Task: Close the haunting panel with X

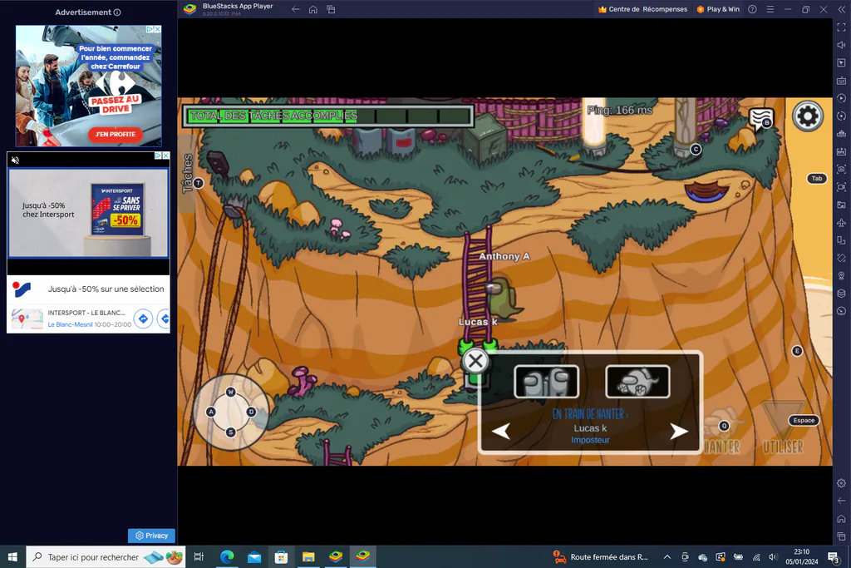Action: pyautogui.click(x=475, y=361)
